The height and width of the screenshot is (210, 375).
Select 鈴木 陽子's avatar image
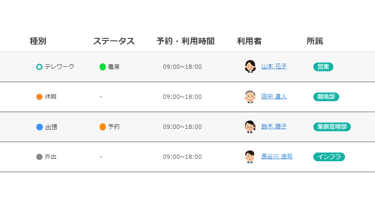(250, 127)
